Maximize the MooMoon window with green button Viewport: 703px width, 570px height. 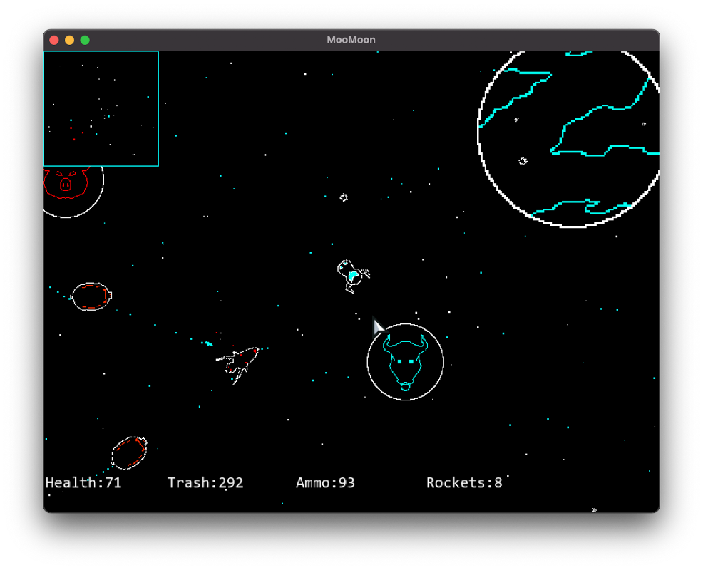pyautogui.click(x=85, y=40)
